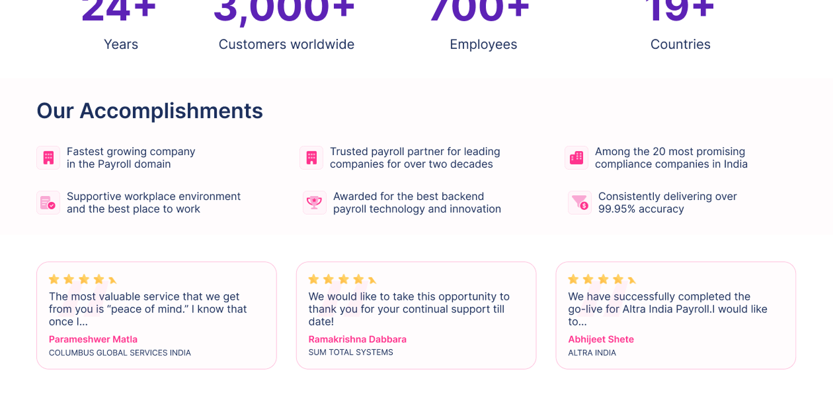The image size is (833, 396).
Task: Click the Altra India Payroll testimonial text
Action: [668, 309]
